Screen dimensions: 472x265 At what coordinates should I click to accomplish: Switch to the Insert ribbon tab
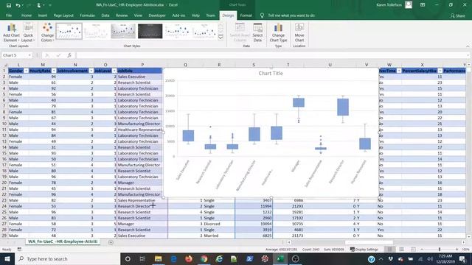pyautogui.click(x=43, y=15)
